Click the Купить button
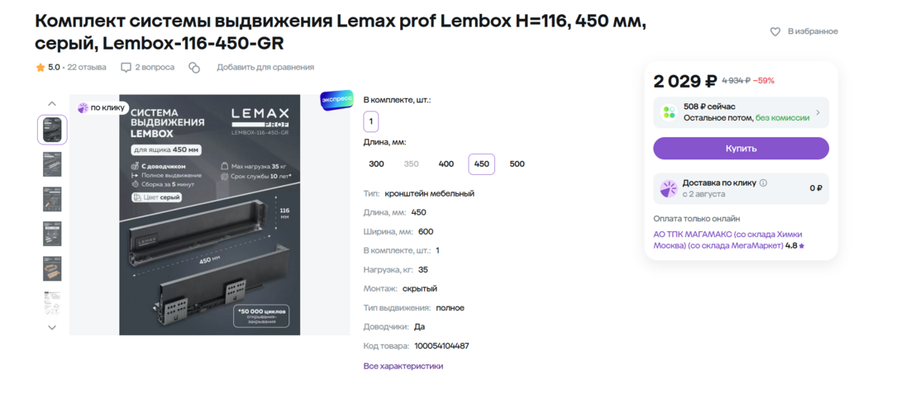This screenshot has width=901, height=394. click(x=741, y=148)
